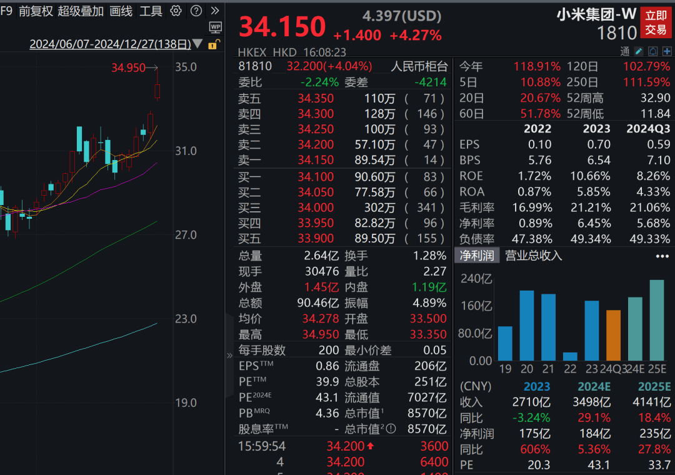Set a price alert with bell icon
Viewport: 675px width, 475px height.
click(x=652, y=52)
